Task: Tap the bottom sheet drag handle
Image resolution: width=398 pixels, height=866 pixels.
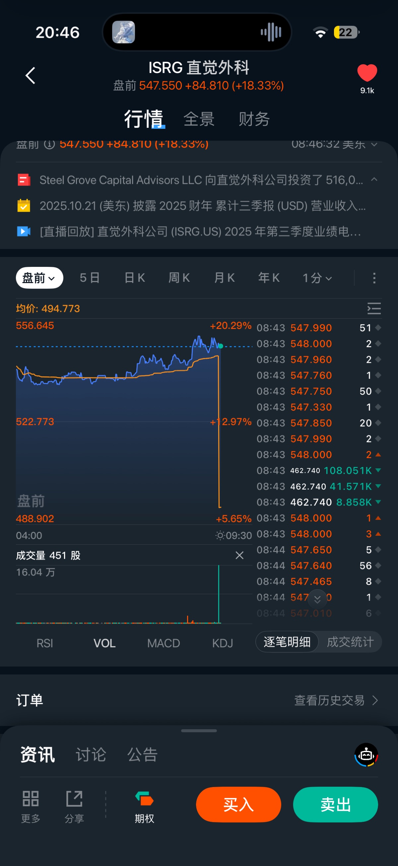Action: [199, 731]
